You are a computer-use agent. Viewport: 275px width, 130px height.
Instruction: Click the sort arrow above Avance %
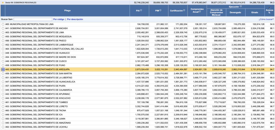(269, 8)
